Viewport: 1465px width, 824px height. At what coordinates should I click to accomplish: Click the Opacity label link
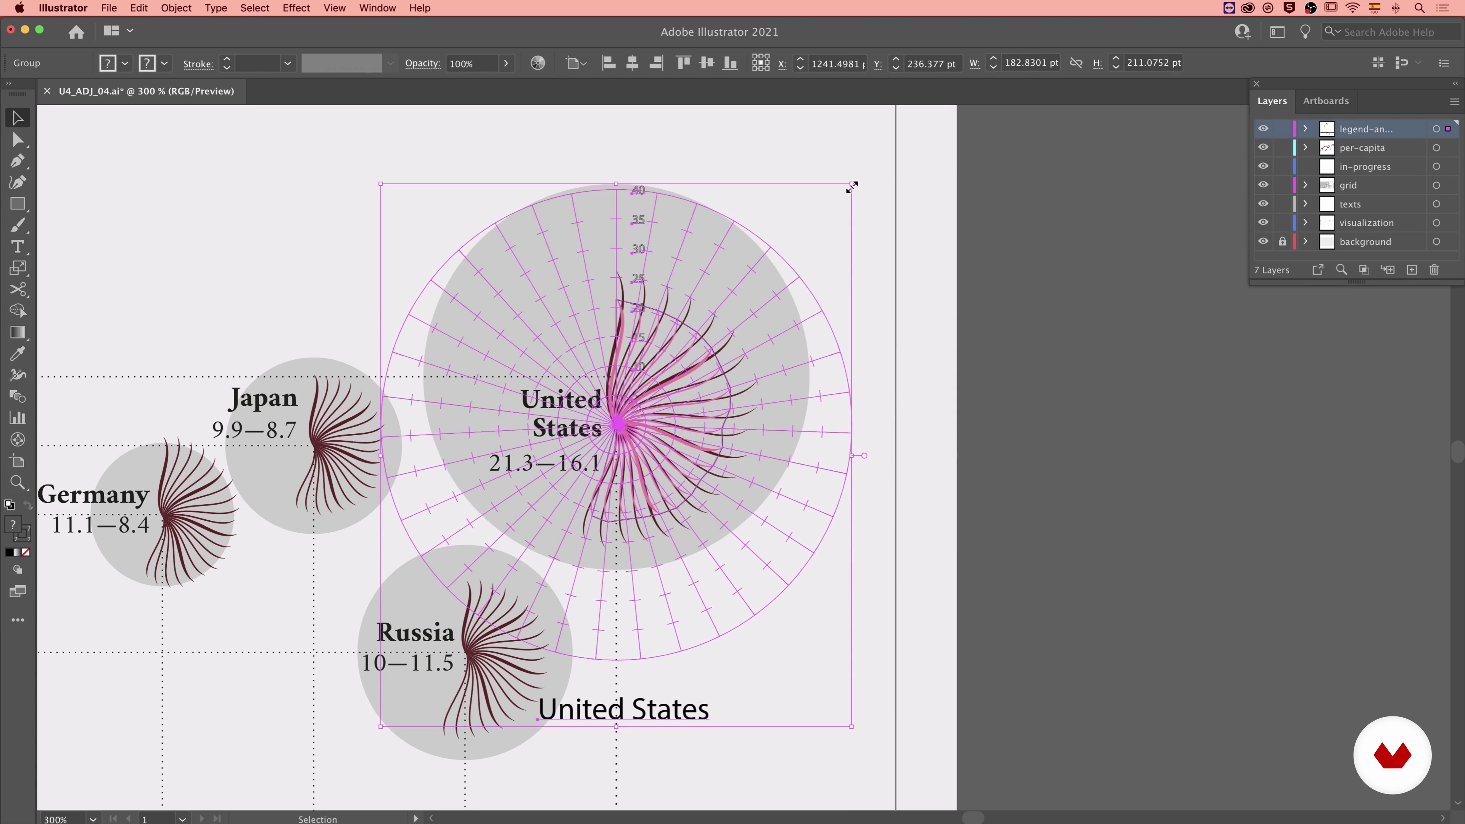[x=423, y=63]
